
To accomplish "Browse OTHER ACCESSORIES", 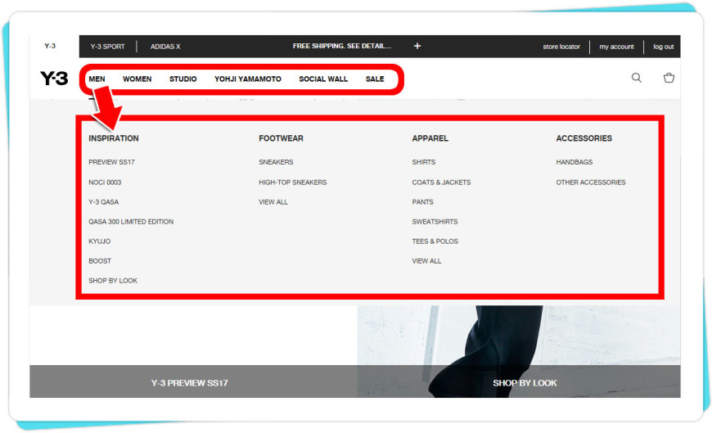I will click(x=591, y=183).
